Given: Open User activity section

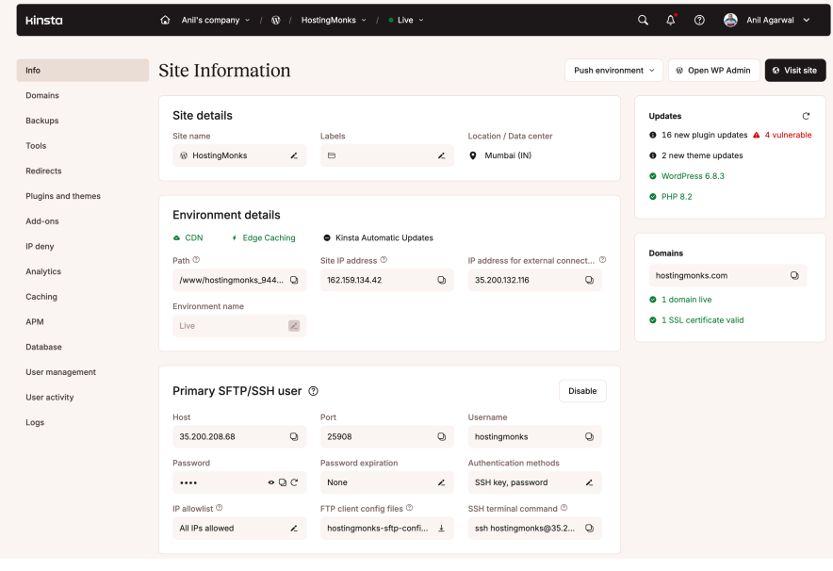Looking at the screenshot, I should coord(50,398).
